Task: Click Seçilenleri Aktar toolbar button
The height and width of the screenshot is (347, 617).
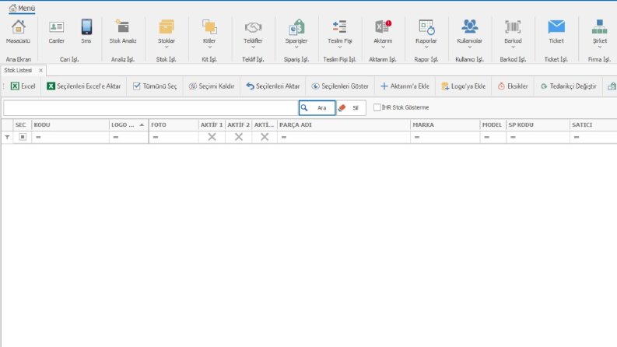Action: [x=273, y=86]
